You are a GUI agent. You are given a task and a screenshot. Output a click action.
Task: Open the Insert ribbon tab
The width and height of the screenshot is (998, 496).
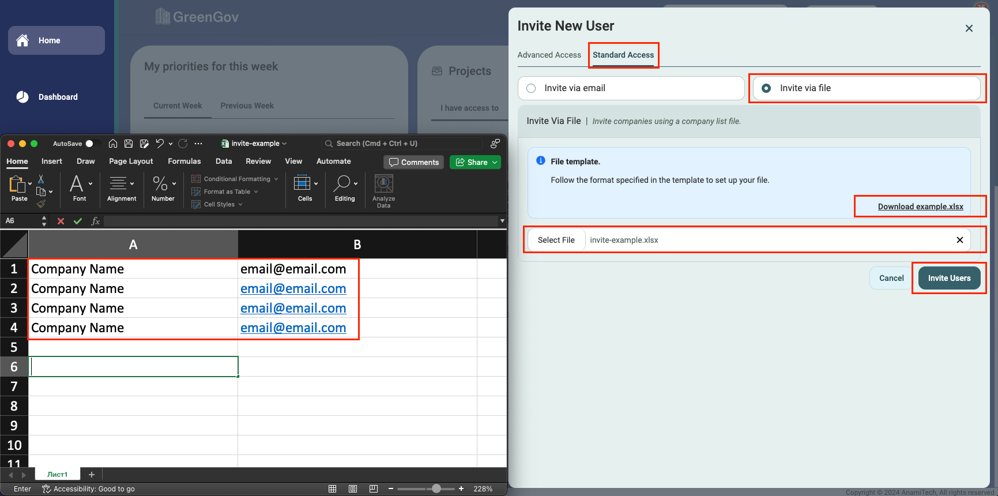(x=52, y=161)
